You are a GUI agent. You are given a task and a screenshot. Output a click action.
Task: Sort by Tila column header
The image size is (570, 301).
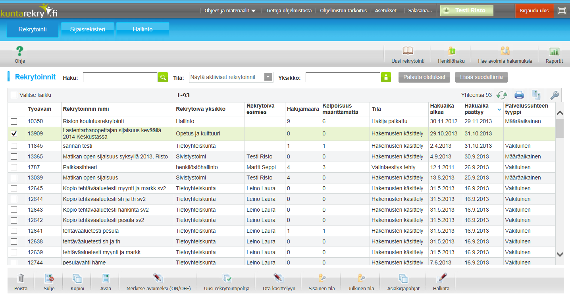399,109
